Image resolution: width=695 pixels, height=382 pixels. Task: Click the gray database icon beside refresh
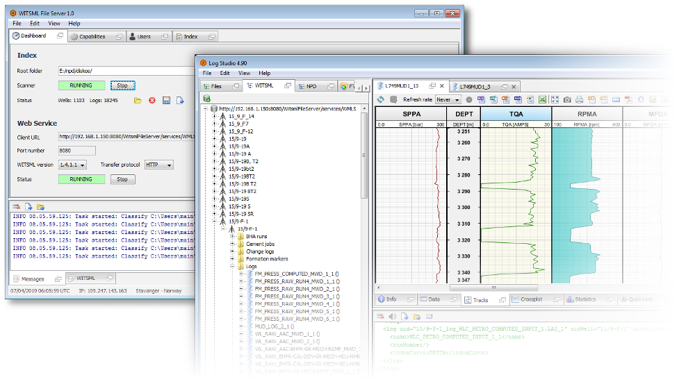point(393,100)
